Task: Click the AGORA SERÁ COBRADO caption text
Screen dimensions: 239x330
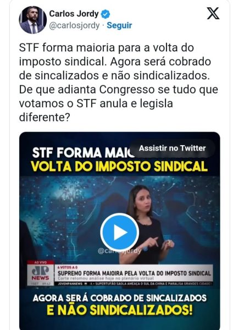Action: pyautogui.click(x=120, y=298)
